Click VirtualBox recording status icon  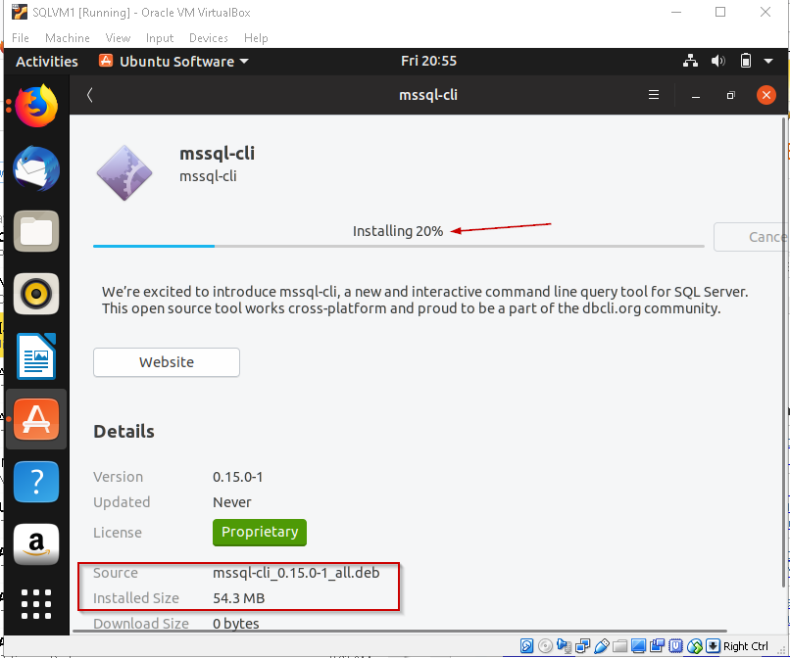tap(657, 646)
